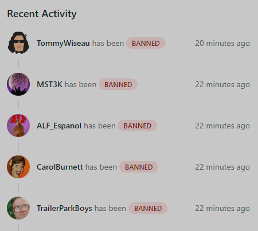Open the TrailerParkBoys username link
258x231 pixels.
[x=64, y=209]
